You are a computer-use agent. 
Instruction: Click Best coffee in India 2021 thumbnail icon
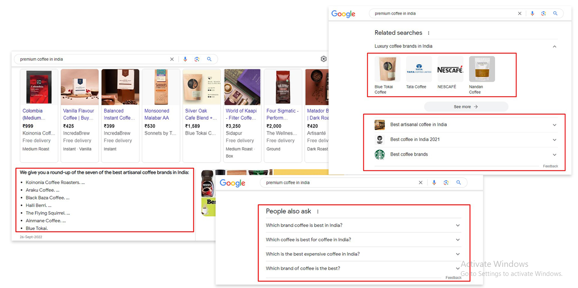point(379,140)
